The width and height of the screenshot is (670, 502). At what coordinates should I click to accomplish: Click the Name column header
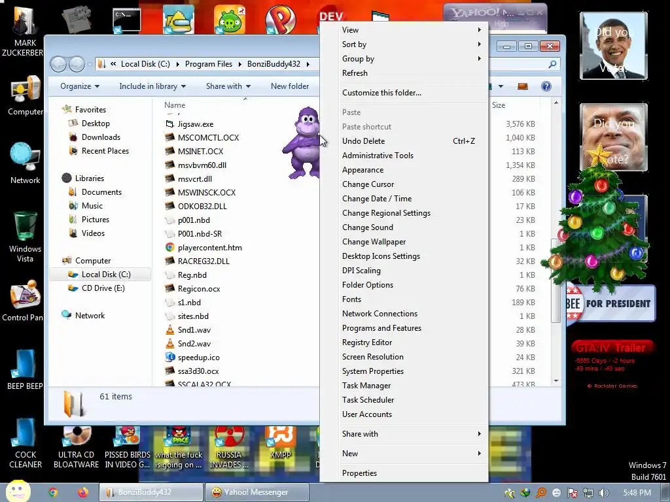click(175, 105)
